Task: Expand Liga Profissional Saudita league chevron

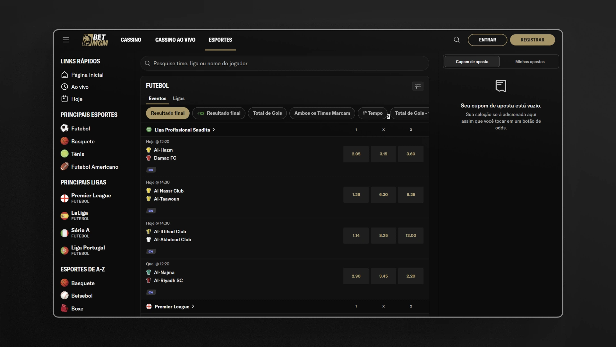Action: (214, 130)
